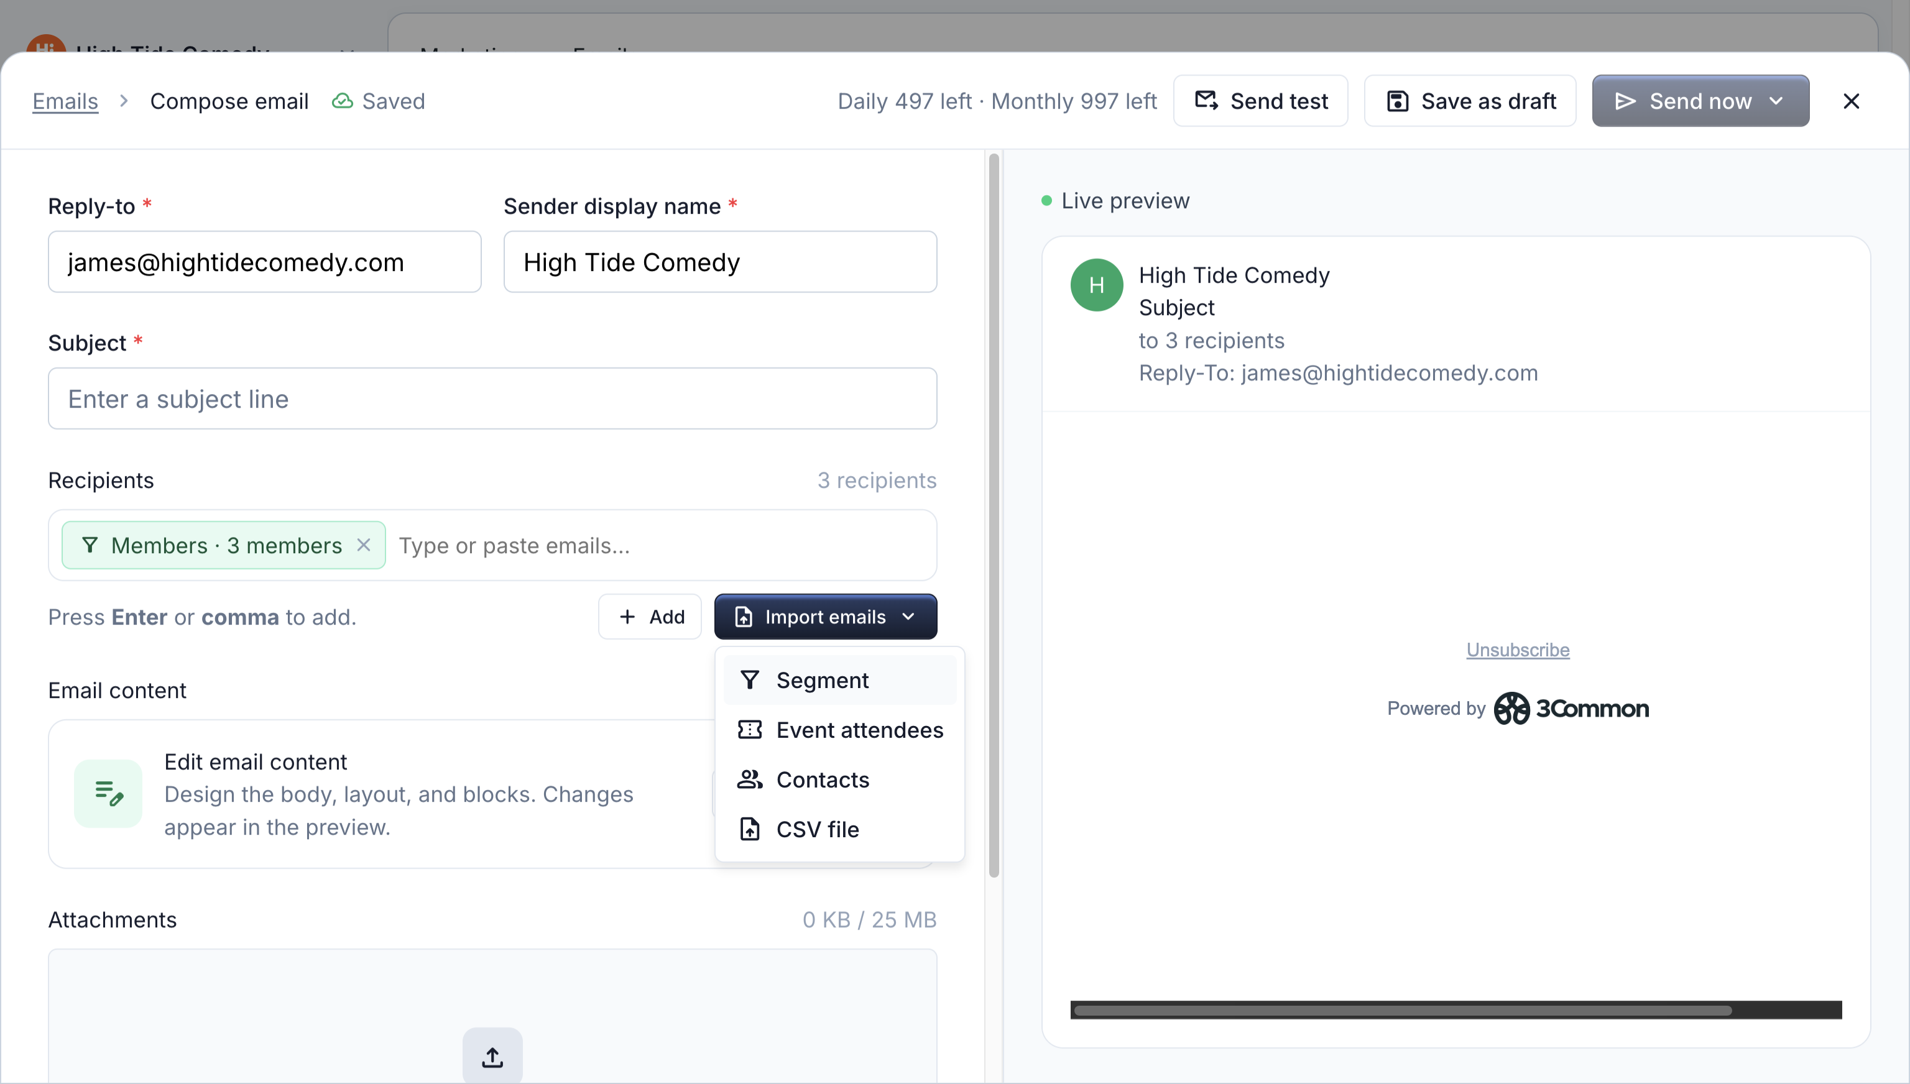This screenshot has height=1084, width=1910.
Task: Click the 'Daily 497 left · Monthly 997 left' quota text
Action: 997,101
